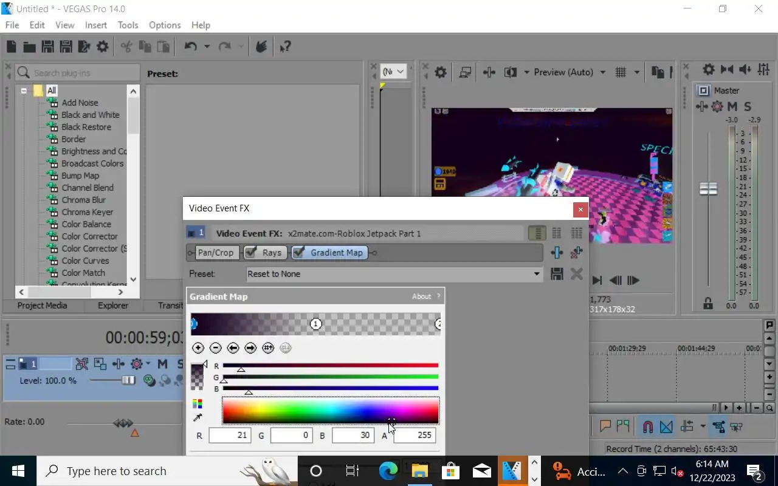Open the trimmer (N… dropdown
This screenshot has height=486, width=778.
(393, 72)
